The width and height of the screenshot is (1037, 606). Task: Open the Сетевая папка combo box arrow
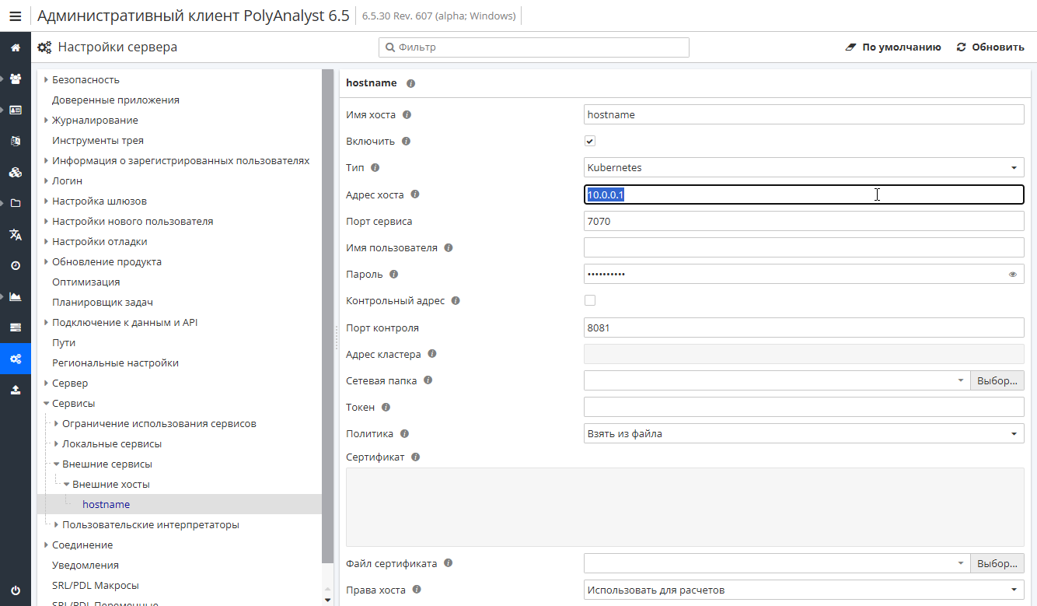(x=961, y=380)
